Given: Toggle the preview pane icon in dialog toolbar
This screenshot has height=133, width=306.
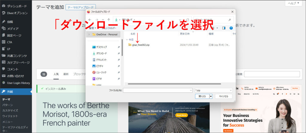Looking at the screenshot, I should tap(224, 28).
